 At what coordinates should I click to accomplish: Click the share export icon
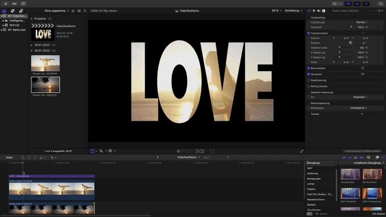(x=381, y=4)
